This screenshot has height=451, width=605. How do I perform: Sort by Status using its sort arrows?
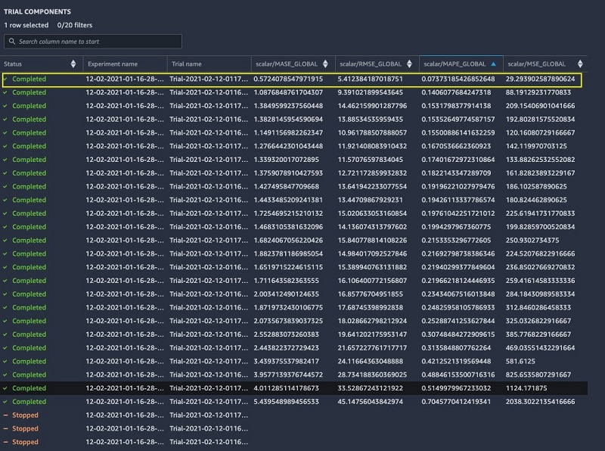point(73,64)
